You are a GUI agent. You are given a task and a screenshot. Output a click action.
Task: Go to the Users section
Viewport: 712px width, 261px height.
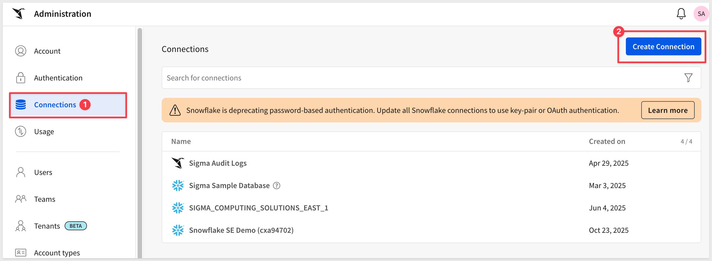pos(43,172)
